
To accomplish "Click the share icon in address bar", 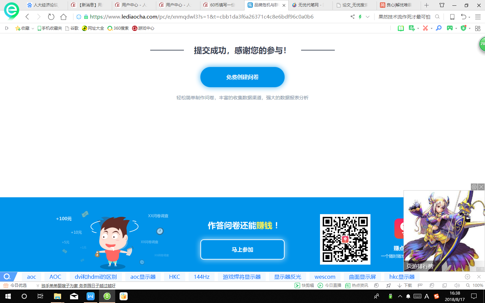I will pyautogui.click(x=353, y=16).
